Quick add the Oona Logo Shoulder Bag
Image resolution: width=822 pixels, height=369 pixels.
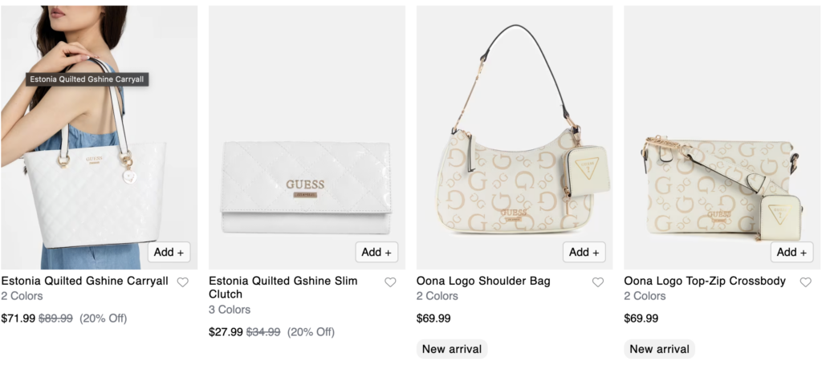click(584, 252)
